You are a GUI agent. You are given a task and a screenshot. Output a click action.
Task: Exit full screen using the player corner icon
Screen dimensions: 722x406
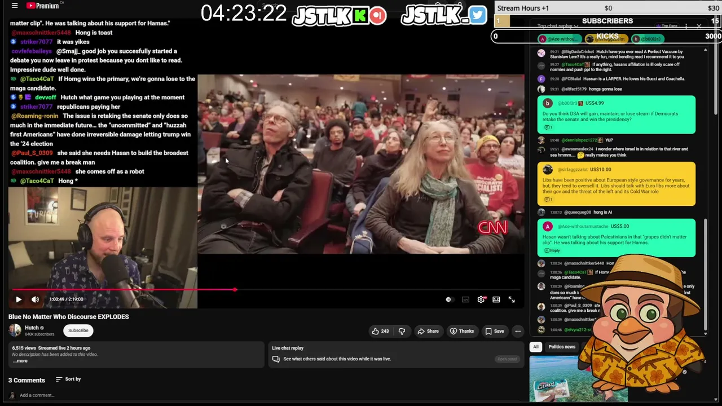click(x=512, y=299)
